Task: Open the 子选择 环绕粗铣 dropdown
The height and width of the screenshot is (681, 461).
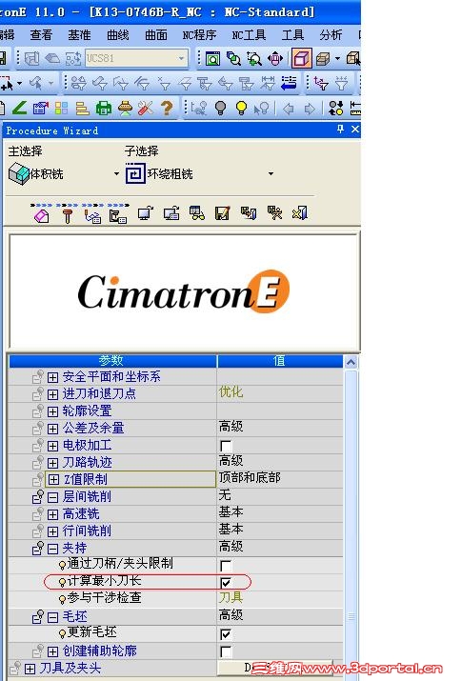Action: coord(271,174)
